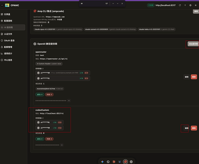This screenshot has width=199, height=164.
Task: Open 中心信息 in the sidebar
Action: pos(13,60)
